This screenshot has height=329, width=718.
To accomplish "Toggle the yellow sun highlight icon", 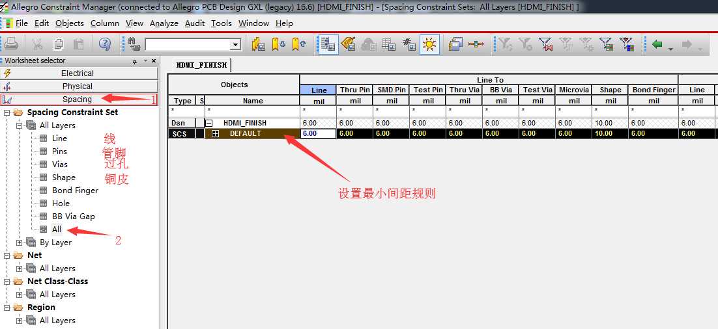I will point(429,44).
